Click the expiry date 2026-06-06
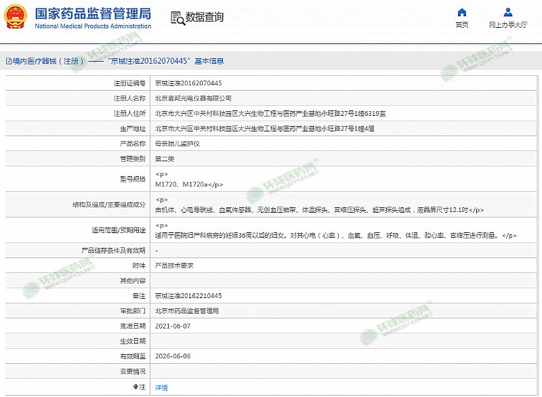The width and height of the screenshot is (542, 397). point(173,356)
